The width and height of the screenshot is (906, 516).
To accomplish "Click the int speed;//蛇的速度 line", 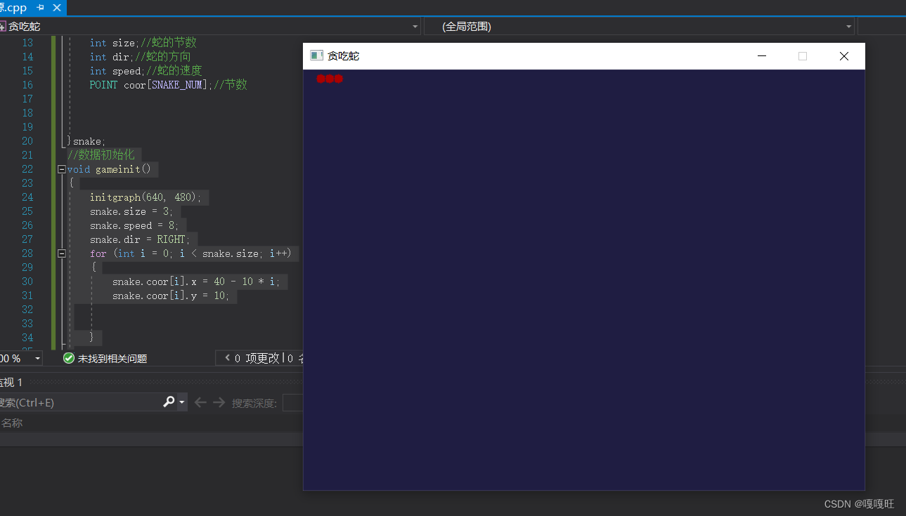I will point(145,71).
